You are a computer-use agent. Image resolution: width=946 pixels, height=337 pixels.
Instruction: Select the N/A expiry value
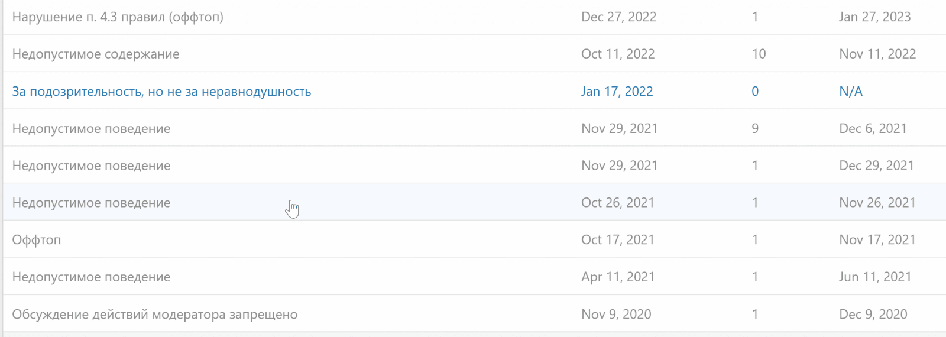pyautogui.click(x=851, y=92)
